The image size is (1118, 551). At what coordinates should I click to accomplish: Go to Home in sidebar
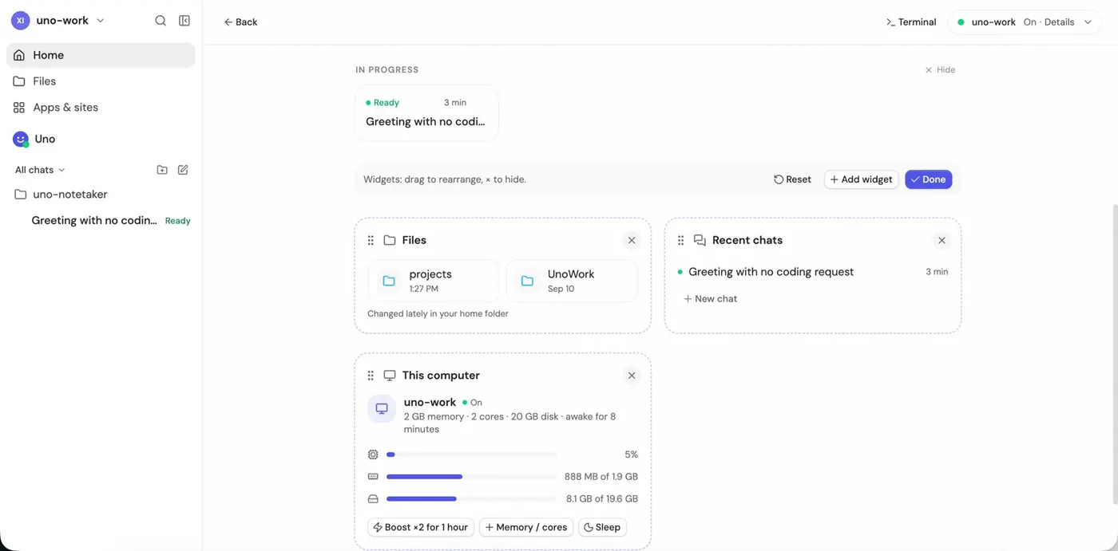coord(101,55)
